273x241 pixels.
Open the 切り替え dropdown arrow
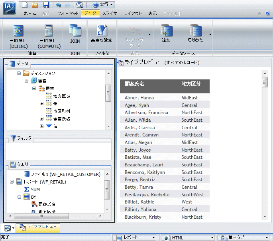(210, 34)
